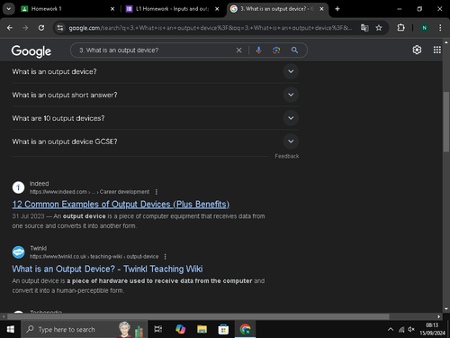Open the Google apps grid
This screenshot has width=450, height=338.
click(437, 50)
